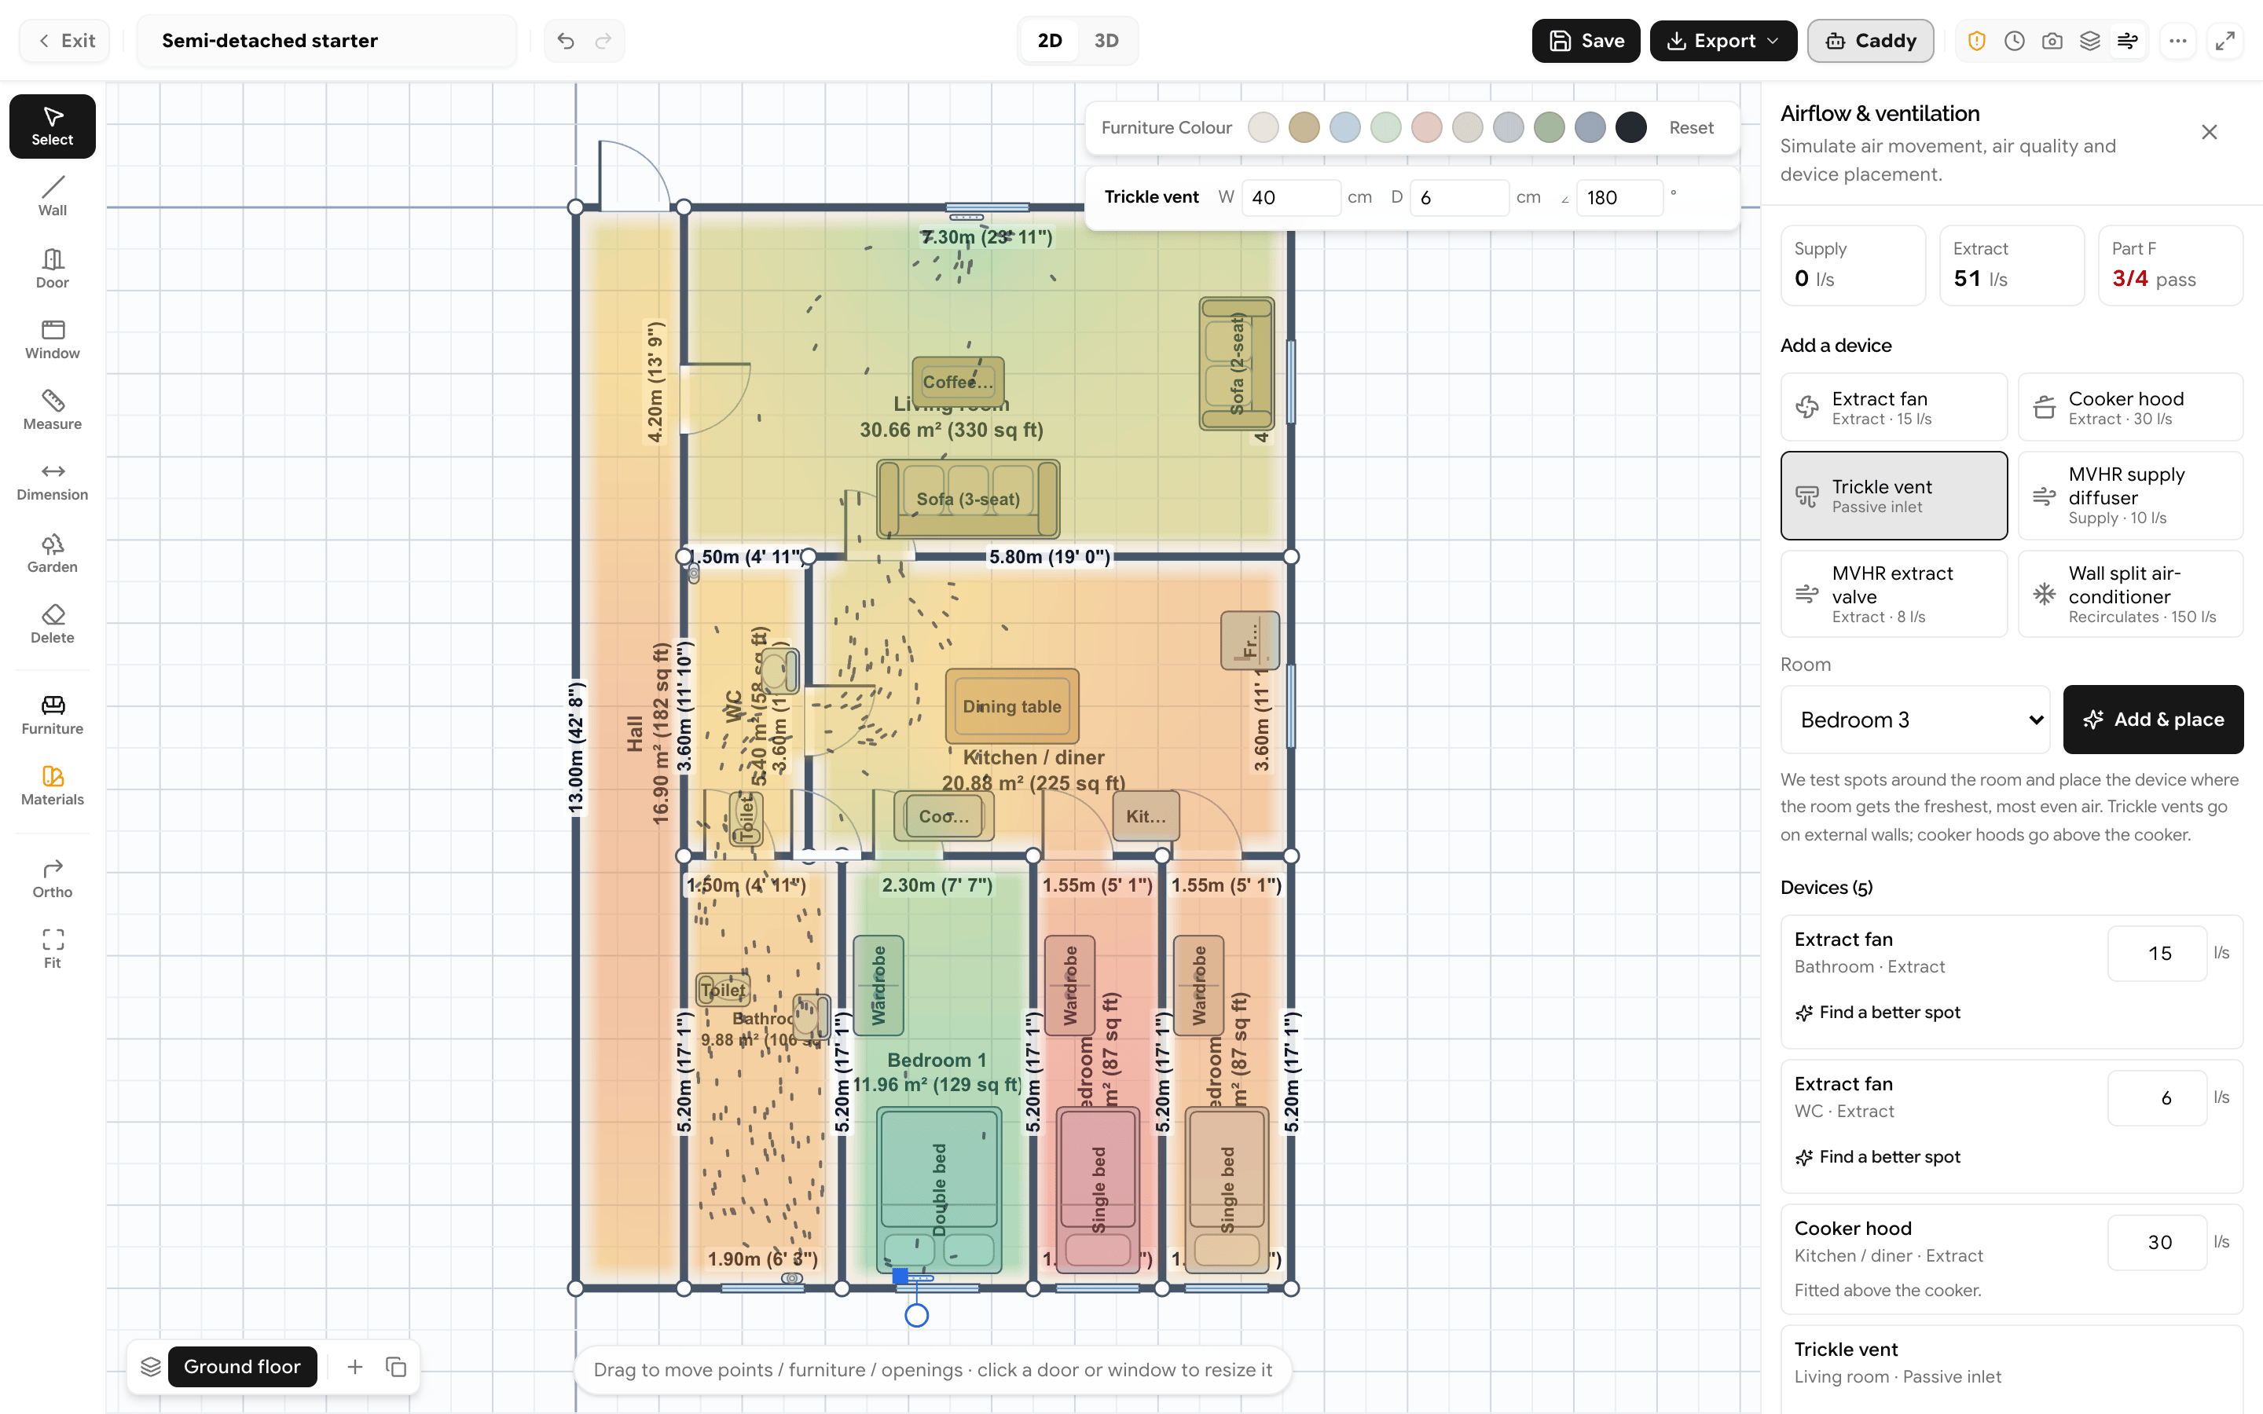Image resolution: width=2263 pixels, height=1414 pixels.
Task: Pick the Dimension tool
Action: (x=53, y=482)
